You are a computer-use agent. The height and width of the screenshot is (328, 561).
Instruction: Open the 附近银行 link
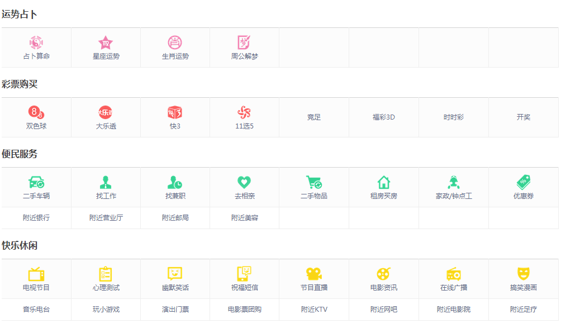tap(36, 217)
